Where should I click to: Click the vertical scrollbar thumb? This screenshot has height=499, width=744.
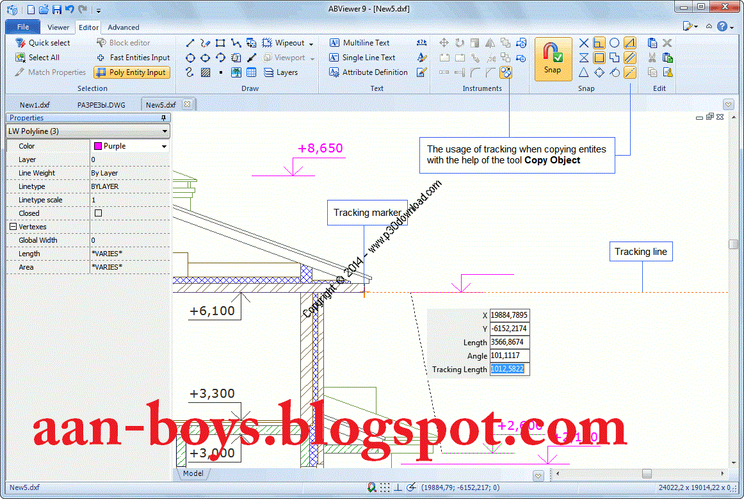pyautogui.click(x=734, y=244)
